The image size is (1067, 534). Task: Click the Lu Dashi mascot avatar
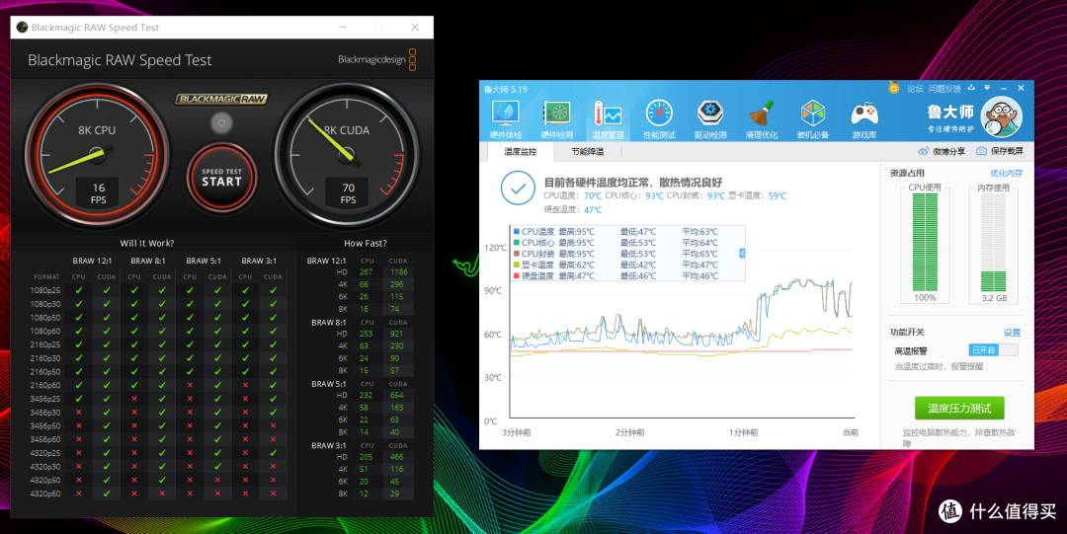(x=1001, y=117)
